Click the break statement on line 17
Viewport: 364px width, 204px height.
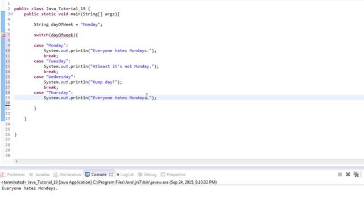[51, 87]
